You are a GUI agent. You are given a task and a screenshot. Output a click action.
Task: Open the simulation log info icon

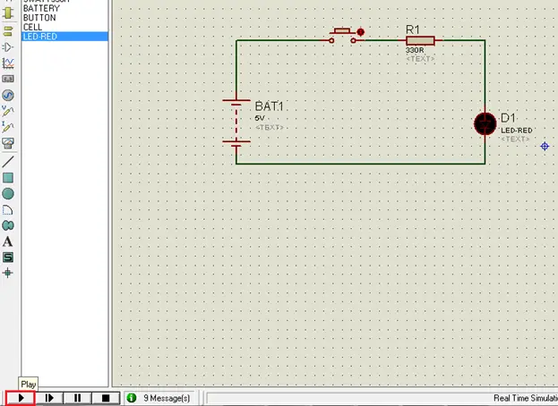tap(132, 398)
